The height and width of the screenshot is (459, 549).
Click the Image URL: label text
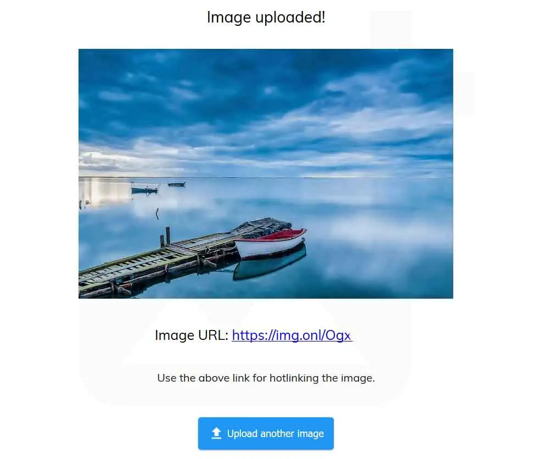(x=192, y=335)
